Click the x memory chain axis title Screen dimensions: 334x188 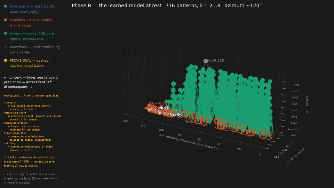[x=189, y=142]
